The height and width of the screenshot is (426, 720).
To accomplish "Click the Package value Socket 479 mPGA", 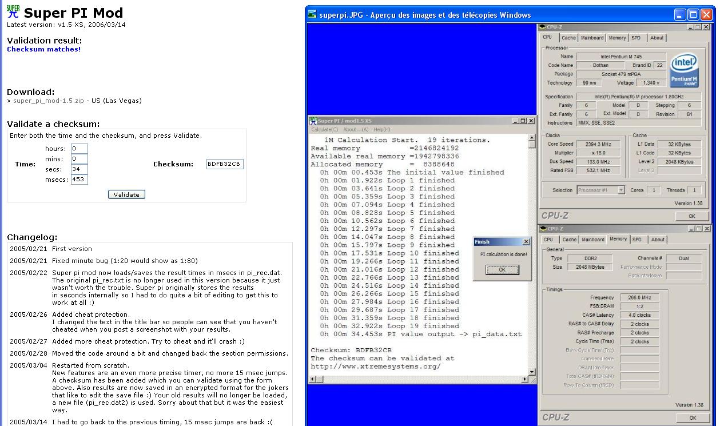I will click(x=621, y=74).
